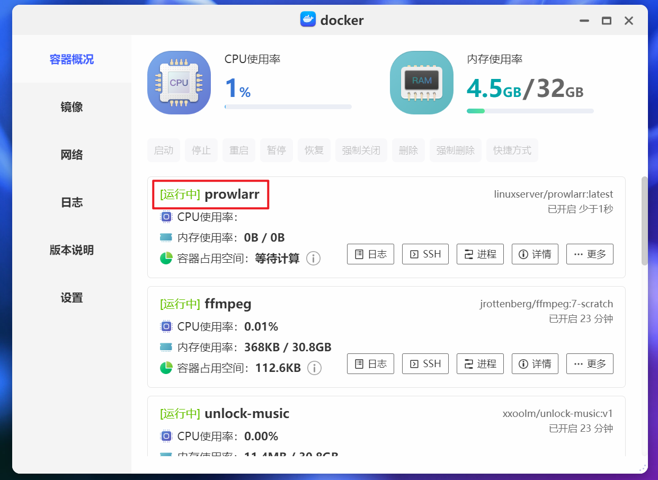Show 详情 of the prowlarr container
This screenshot has height=480, width=658.
pos(535,254)
